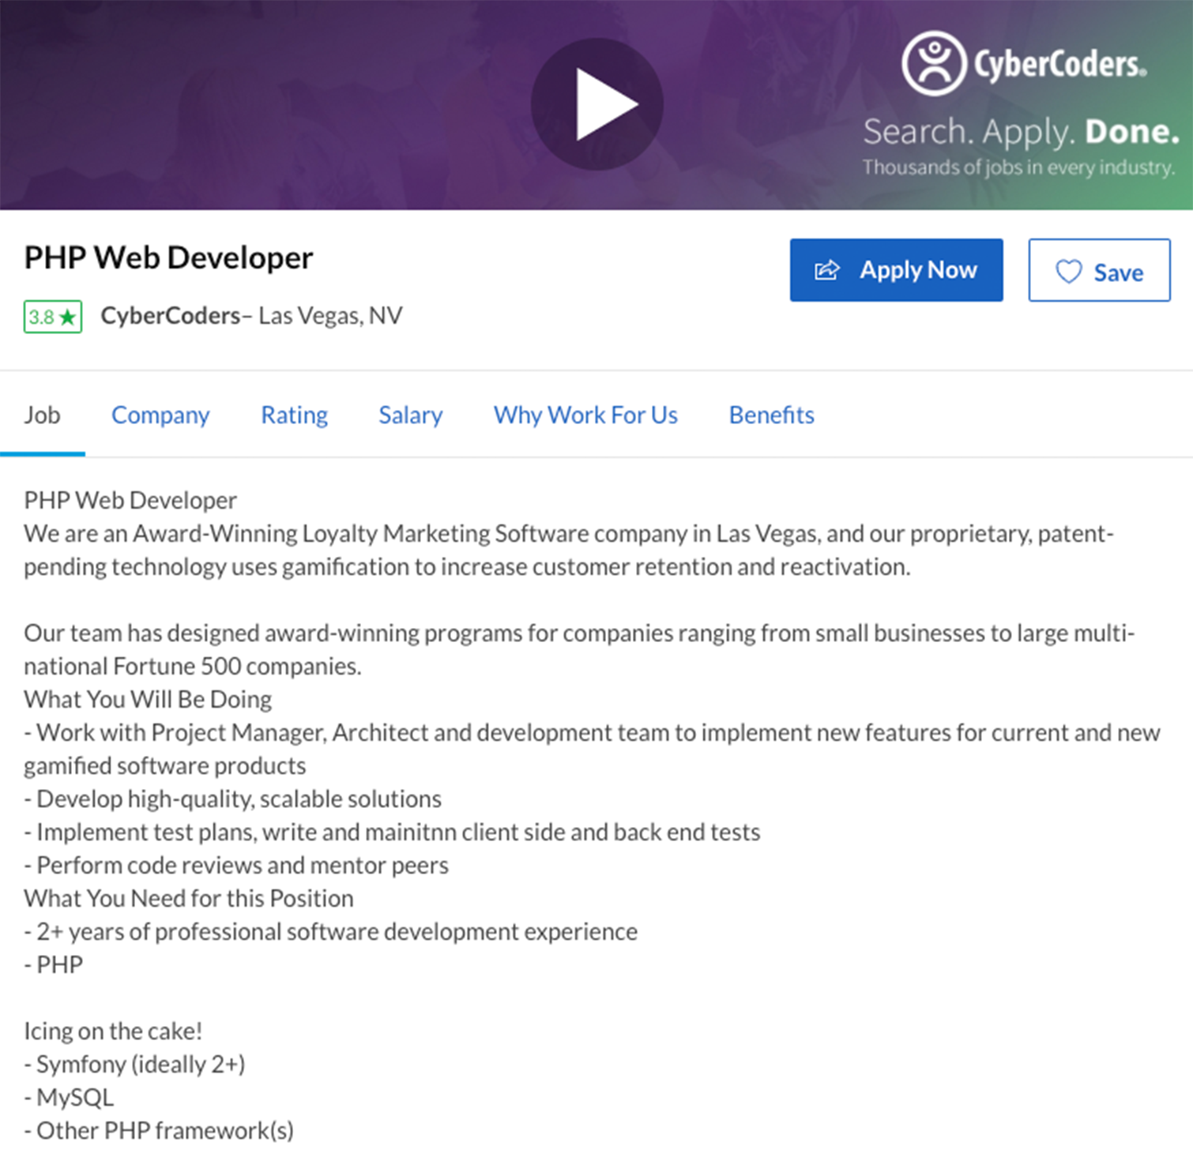Click the heart icon to save this job

pyautogui.click(x=1071, y=271)
